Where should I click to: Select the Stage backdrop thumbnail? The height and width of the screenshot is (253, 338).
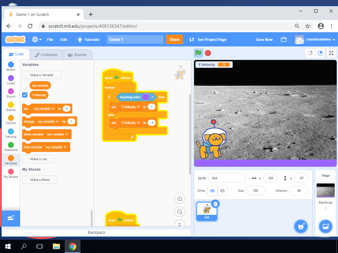(x=325, y=190)
